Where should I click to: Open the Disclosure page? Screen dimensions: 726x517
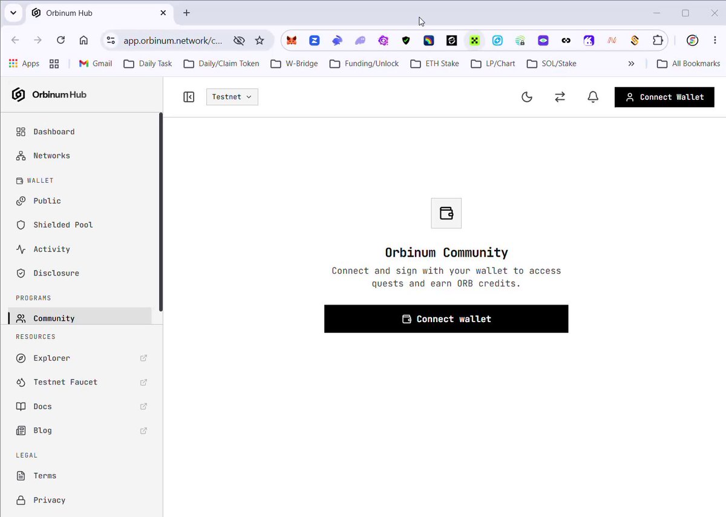click(x=80, y=273)
